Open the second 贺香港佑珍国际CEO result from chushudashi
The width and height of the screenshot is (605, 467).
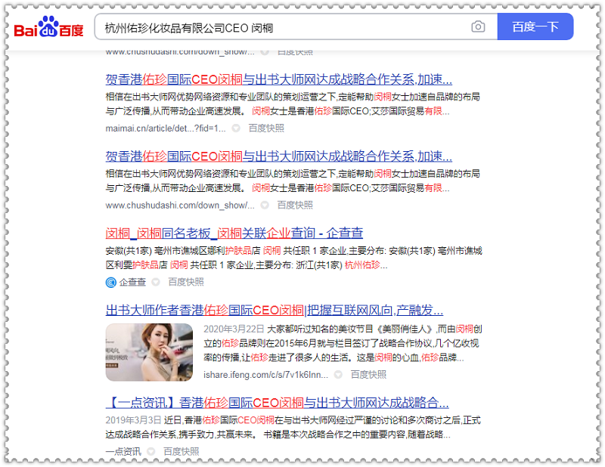[278, 156]
